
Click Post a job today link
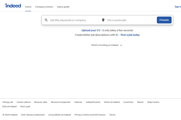(x=130, y=35)
